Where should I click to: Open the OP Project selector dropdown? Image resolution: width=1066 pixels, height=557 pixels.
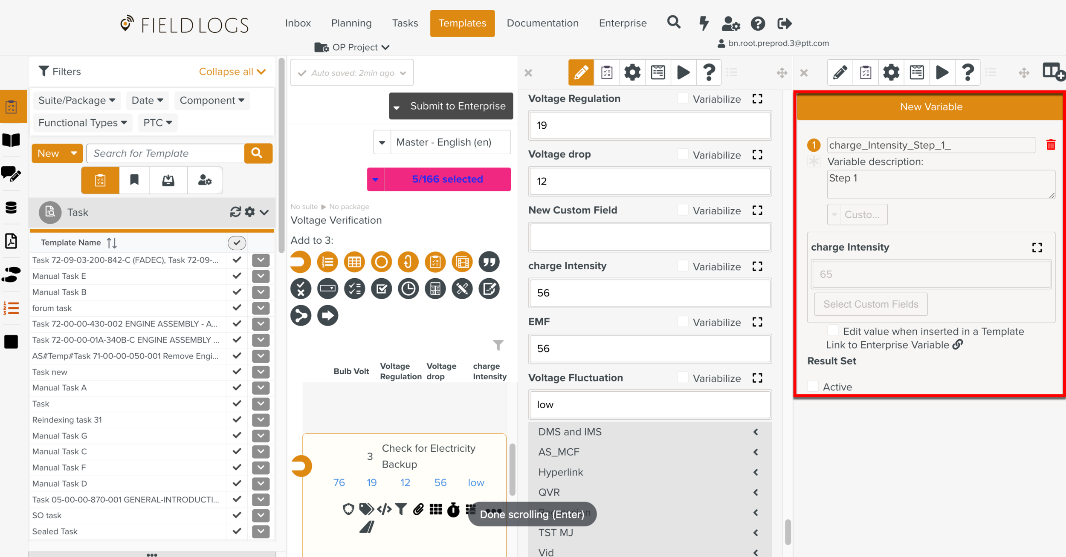click(x=353, y=47)
